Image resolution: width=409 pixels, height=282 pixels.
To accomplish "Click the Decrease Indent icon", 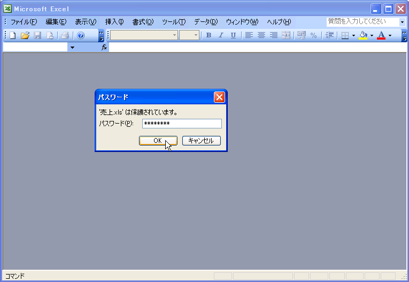I will click(329, 35).
